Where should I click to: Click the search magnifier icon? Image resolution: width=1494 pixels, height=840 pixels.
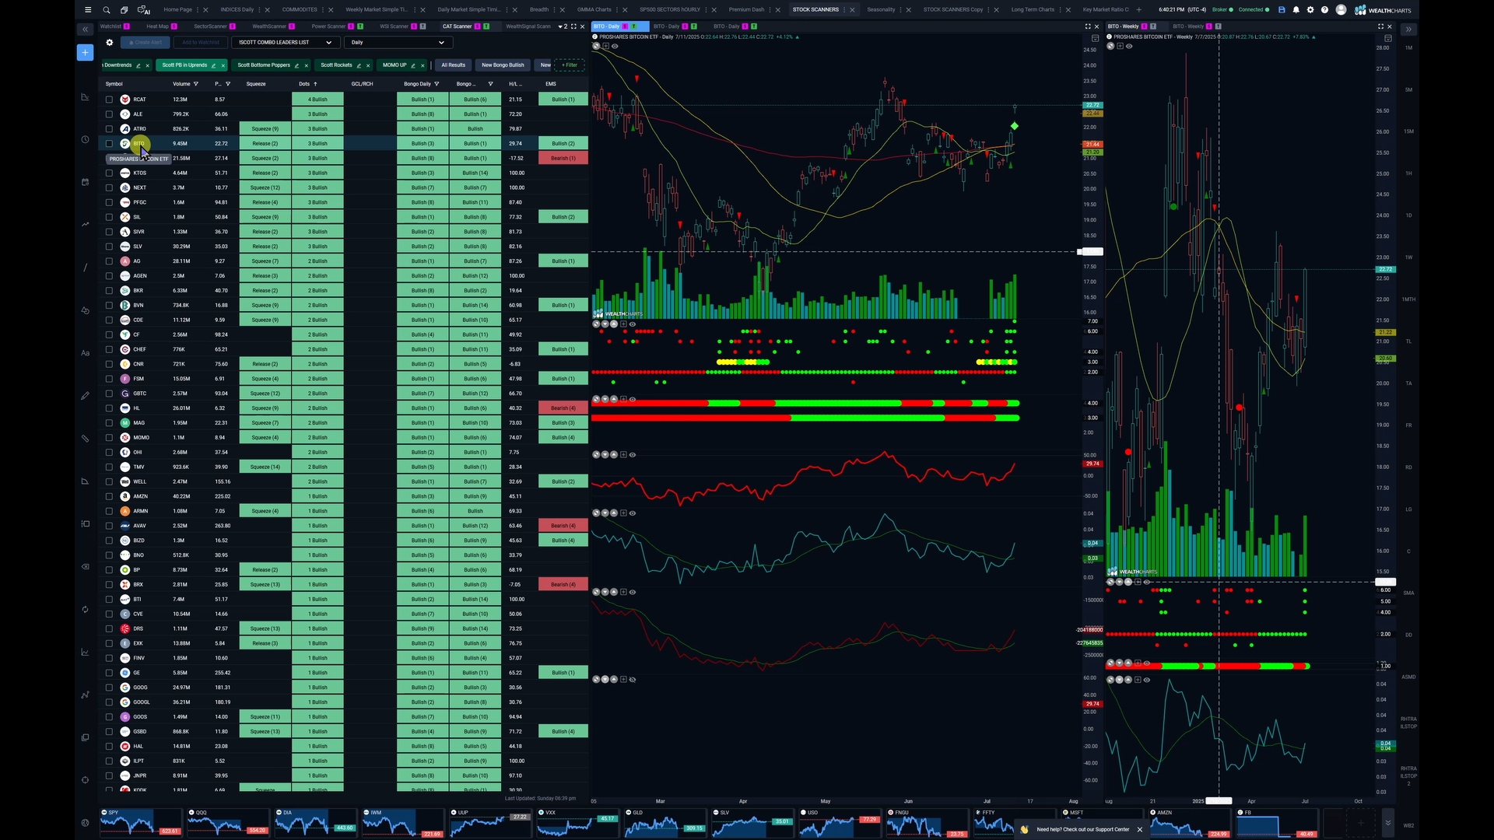[107, 10]
